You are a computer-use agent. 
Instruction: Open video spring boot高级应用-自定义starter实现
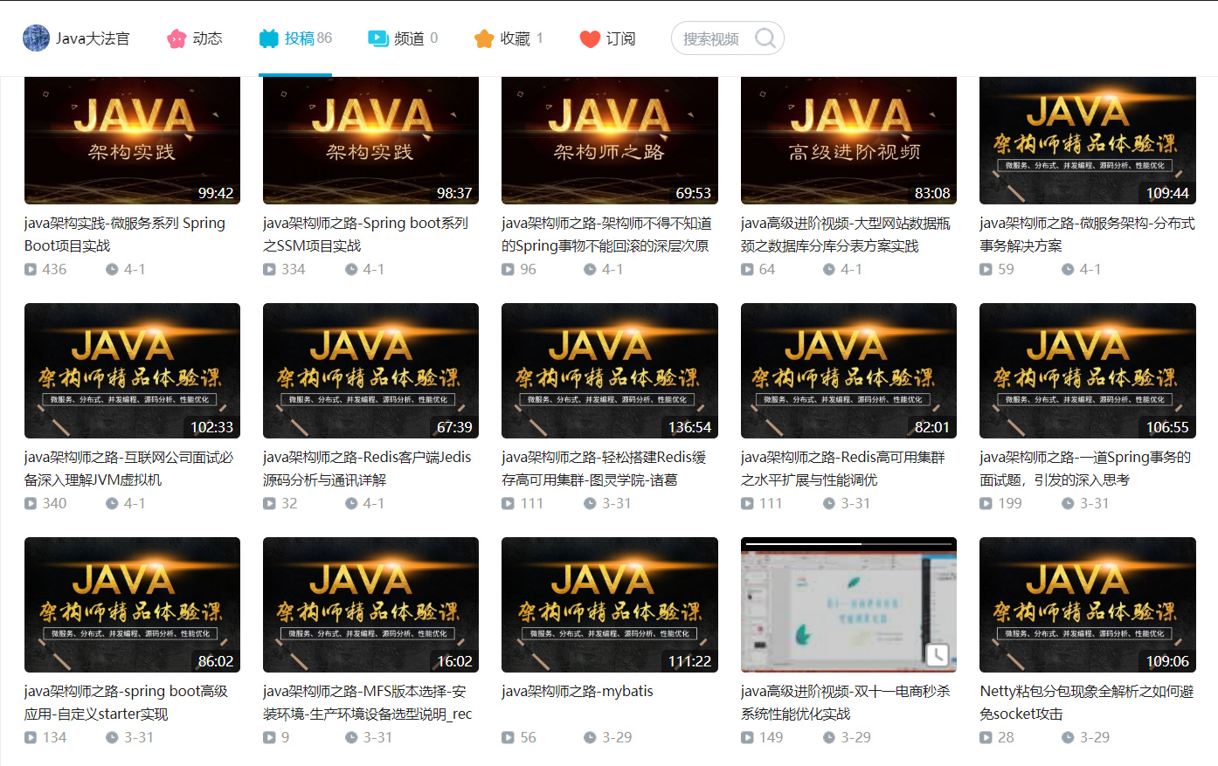126,702
